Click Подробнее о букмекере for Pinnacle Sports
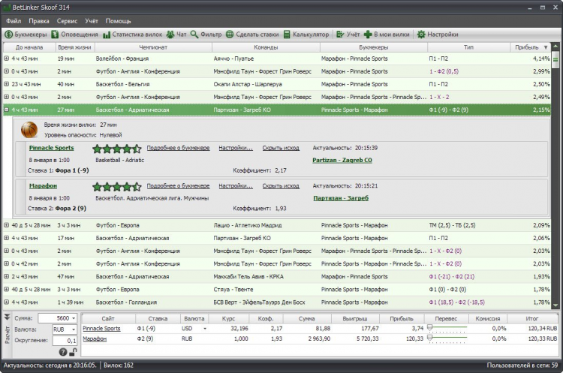Image resolution: width=563 pixels, height=373 pixels. (178, 148)
